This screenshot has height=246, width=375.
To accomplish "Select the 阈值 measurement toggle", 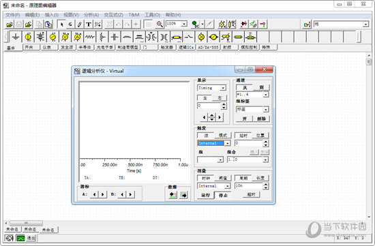I will [223, 178].
